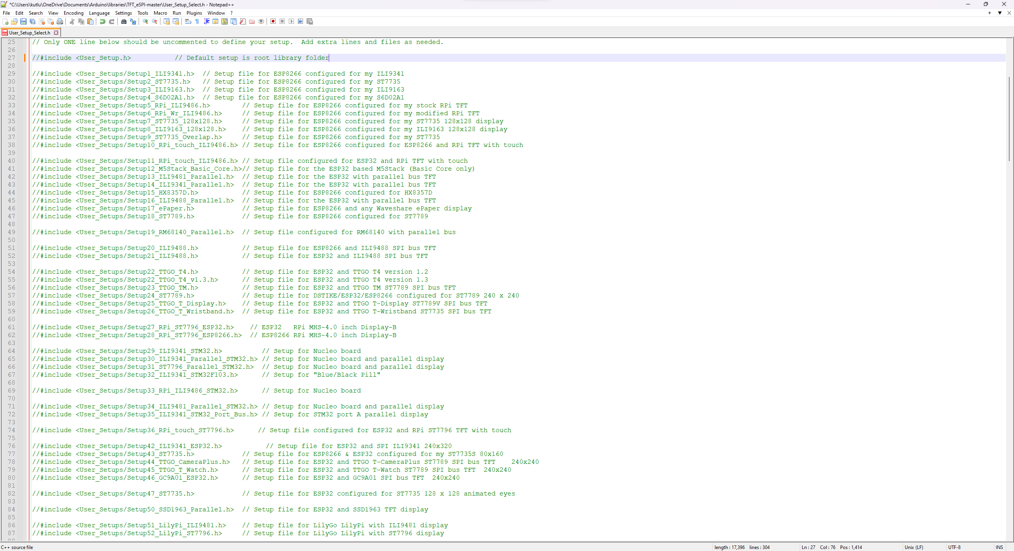Click the Save file toolbar icon
The height and width of the screenshot is (551, 1014).
pyautogui.click(x=23, y=21)
